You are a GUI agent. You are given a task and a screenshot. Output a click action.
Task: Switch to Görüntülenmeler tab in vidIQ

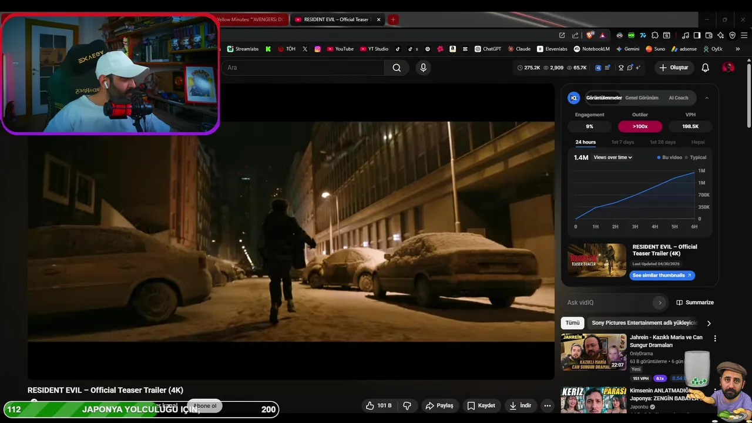(604, 98)
